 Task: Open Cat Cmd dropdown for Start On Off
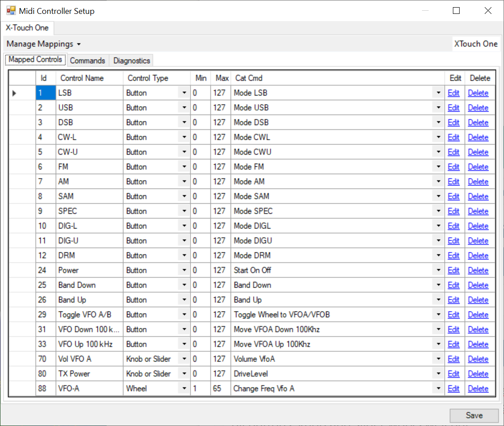pyautogui.click(x=439, y=270)
